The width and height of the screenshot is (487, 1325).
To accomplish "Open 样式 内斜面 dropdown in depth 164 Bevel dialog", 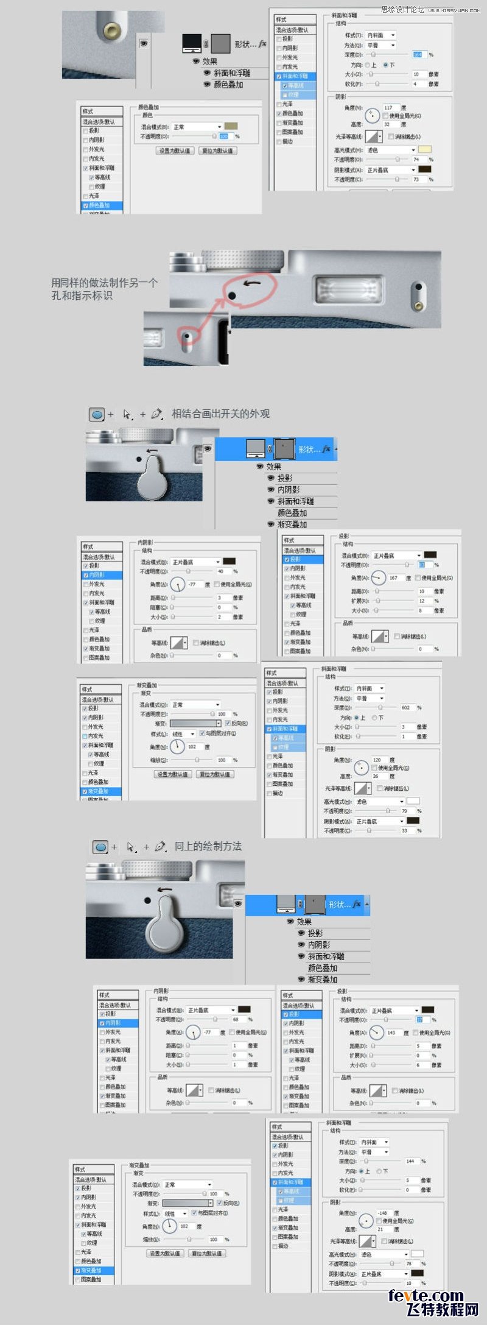I will (380, 35).
